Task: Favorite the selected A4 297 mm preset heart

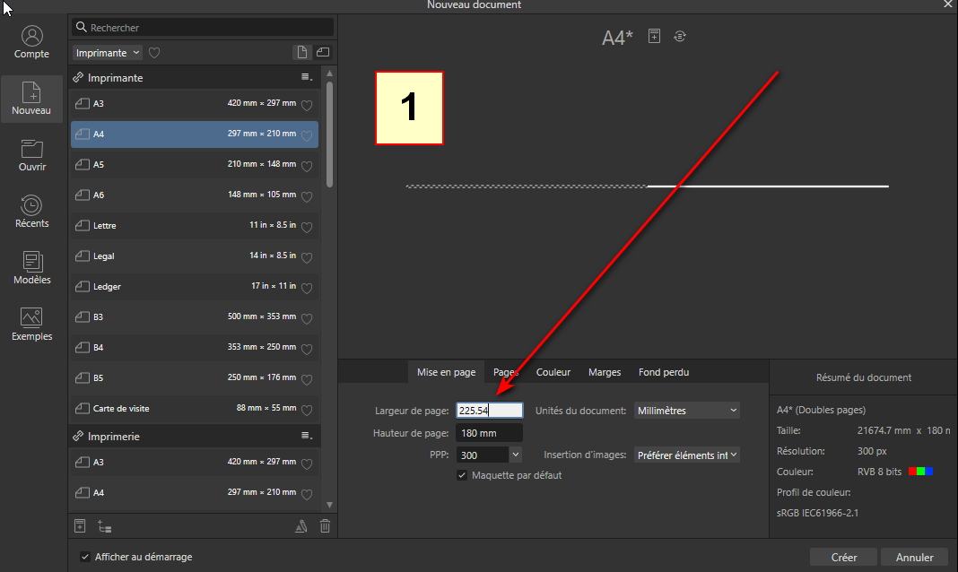Action: (307, 135)
